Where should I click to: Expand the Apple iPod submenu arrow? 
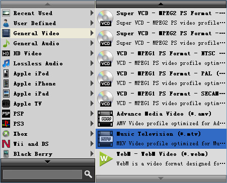(x=92, y=73)
